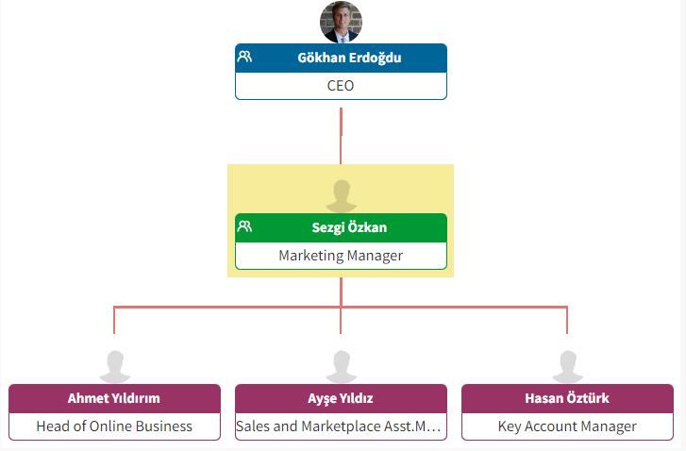686x451 pixels.
Task: Click the Key Account Manager title
Action: 567,426
